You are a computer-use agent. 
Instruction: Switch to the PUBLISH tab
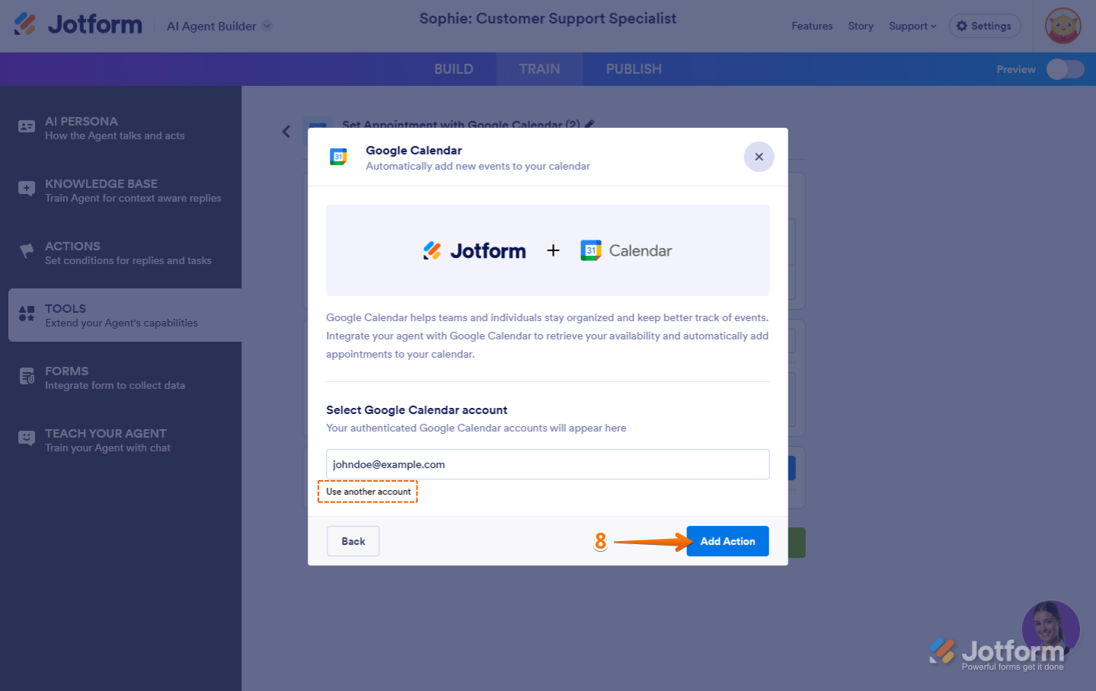(x=633, y=69)
